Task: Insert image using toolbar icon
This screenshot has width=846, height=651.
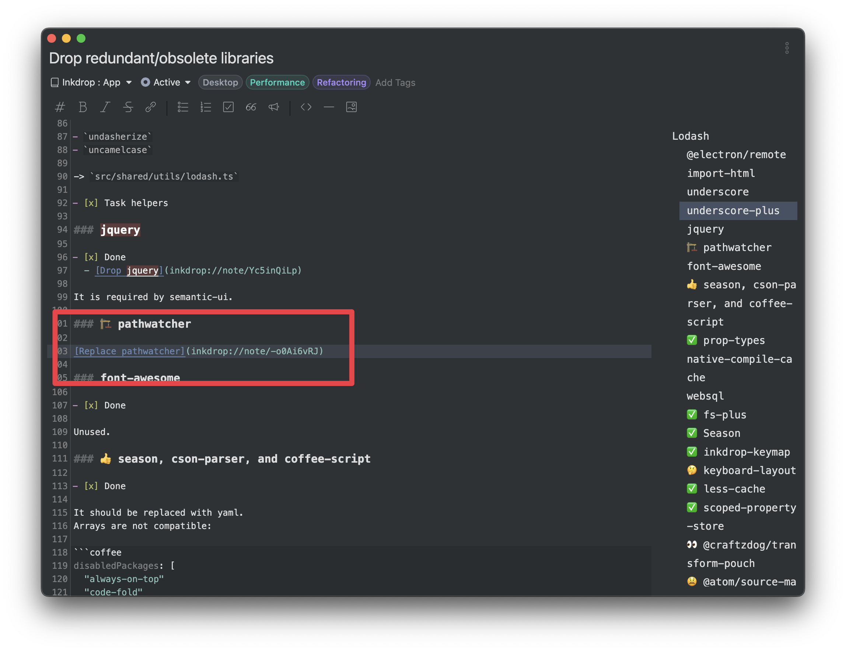Action: [x=352, y=107]
